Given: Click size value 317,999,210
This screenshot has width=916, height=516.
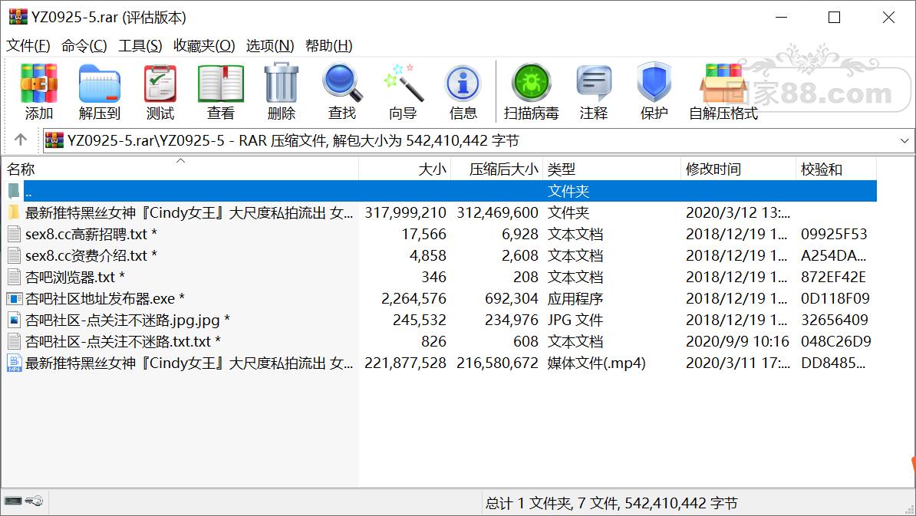Looking at the screenshot, I should (x=405, y=212).
